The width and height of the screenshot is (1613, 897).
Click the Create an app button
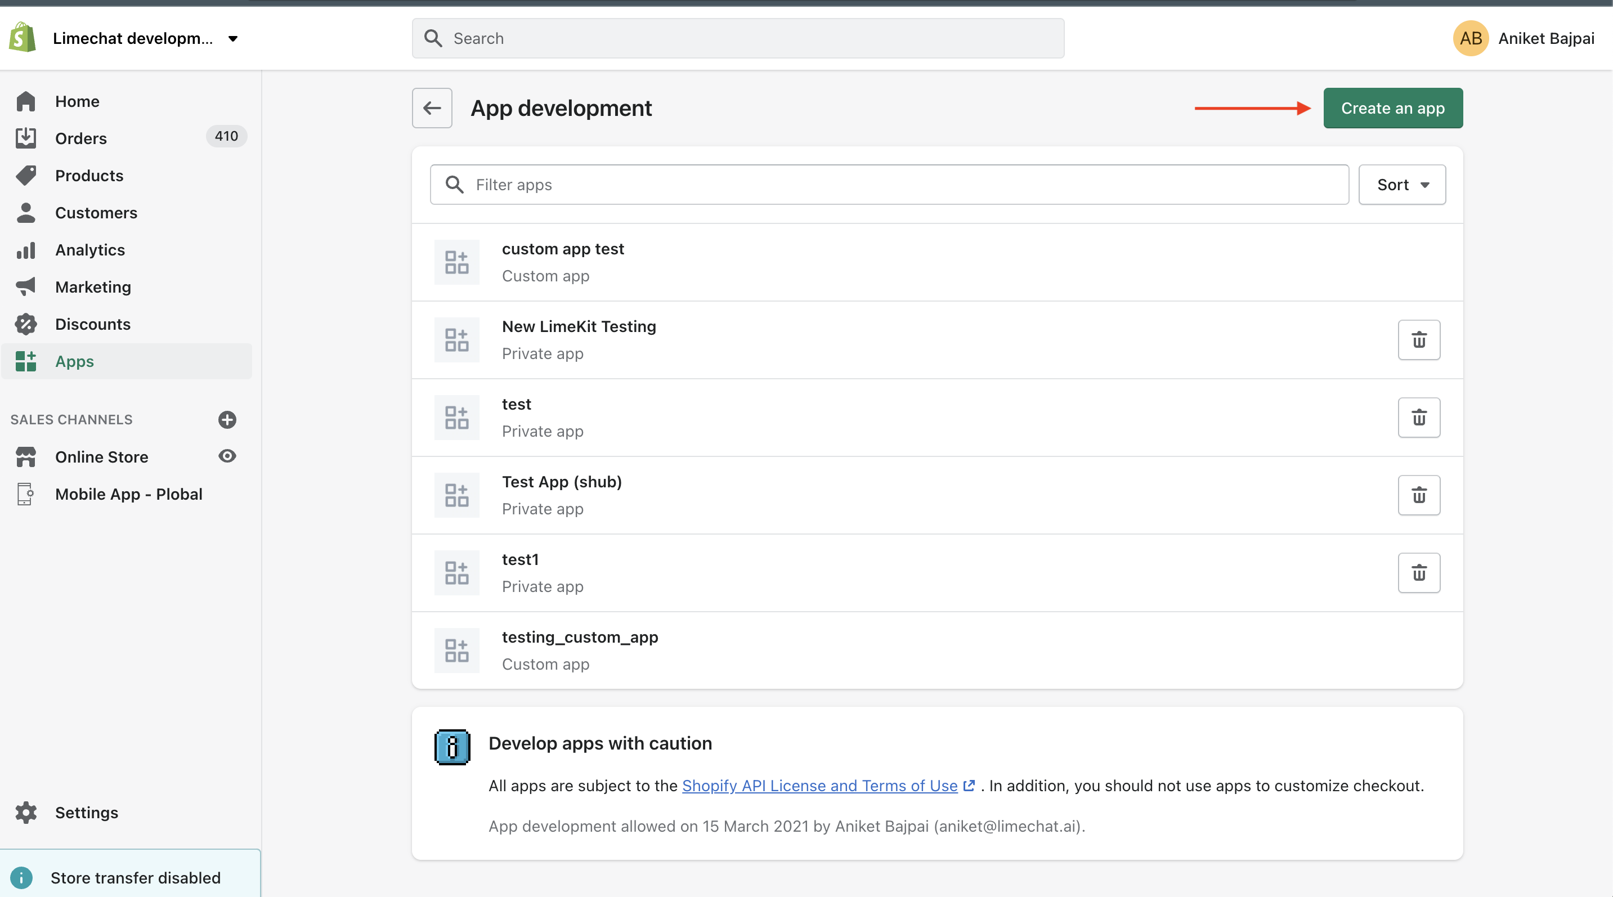[x=1392, y=108]
